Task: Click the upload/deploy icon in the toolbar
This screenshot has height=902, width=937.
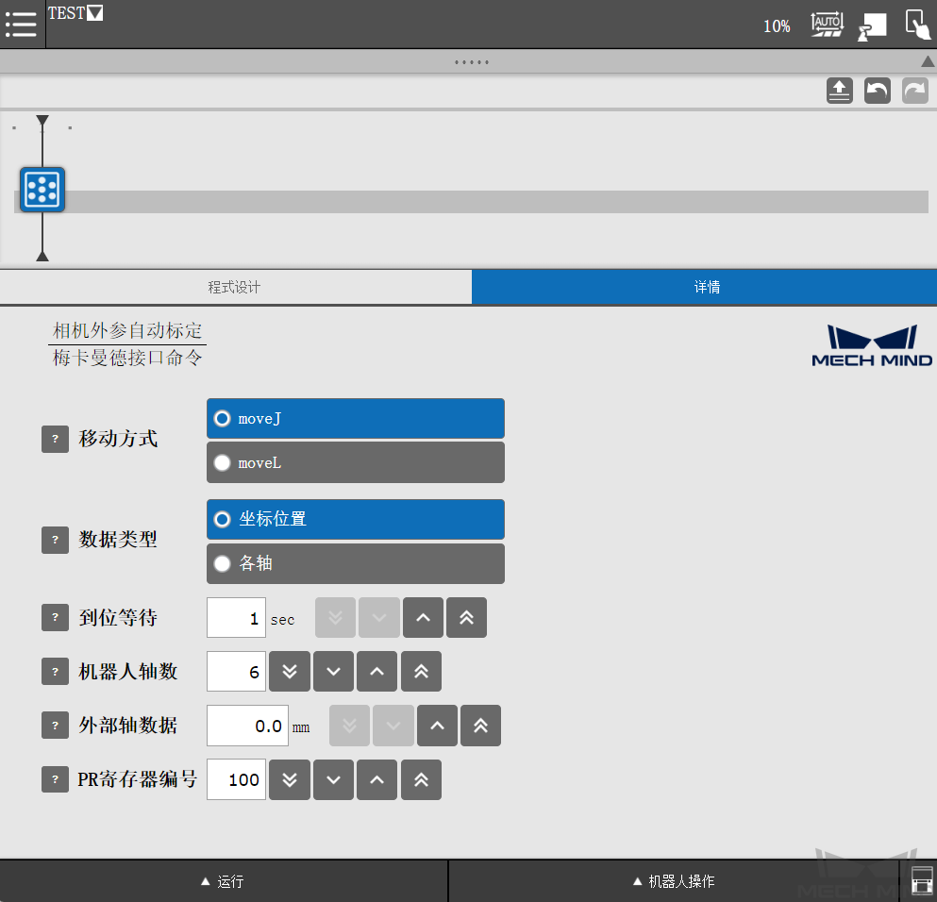Action: pos(839,90)
